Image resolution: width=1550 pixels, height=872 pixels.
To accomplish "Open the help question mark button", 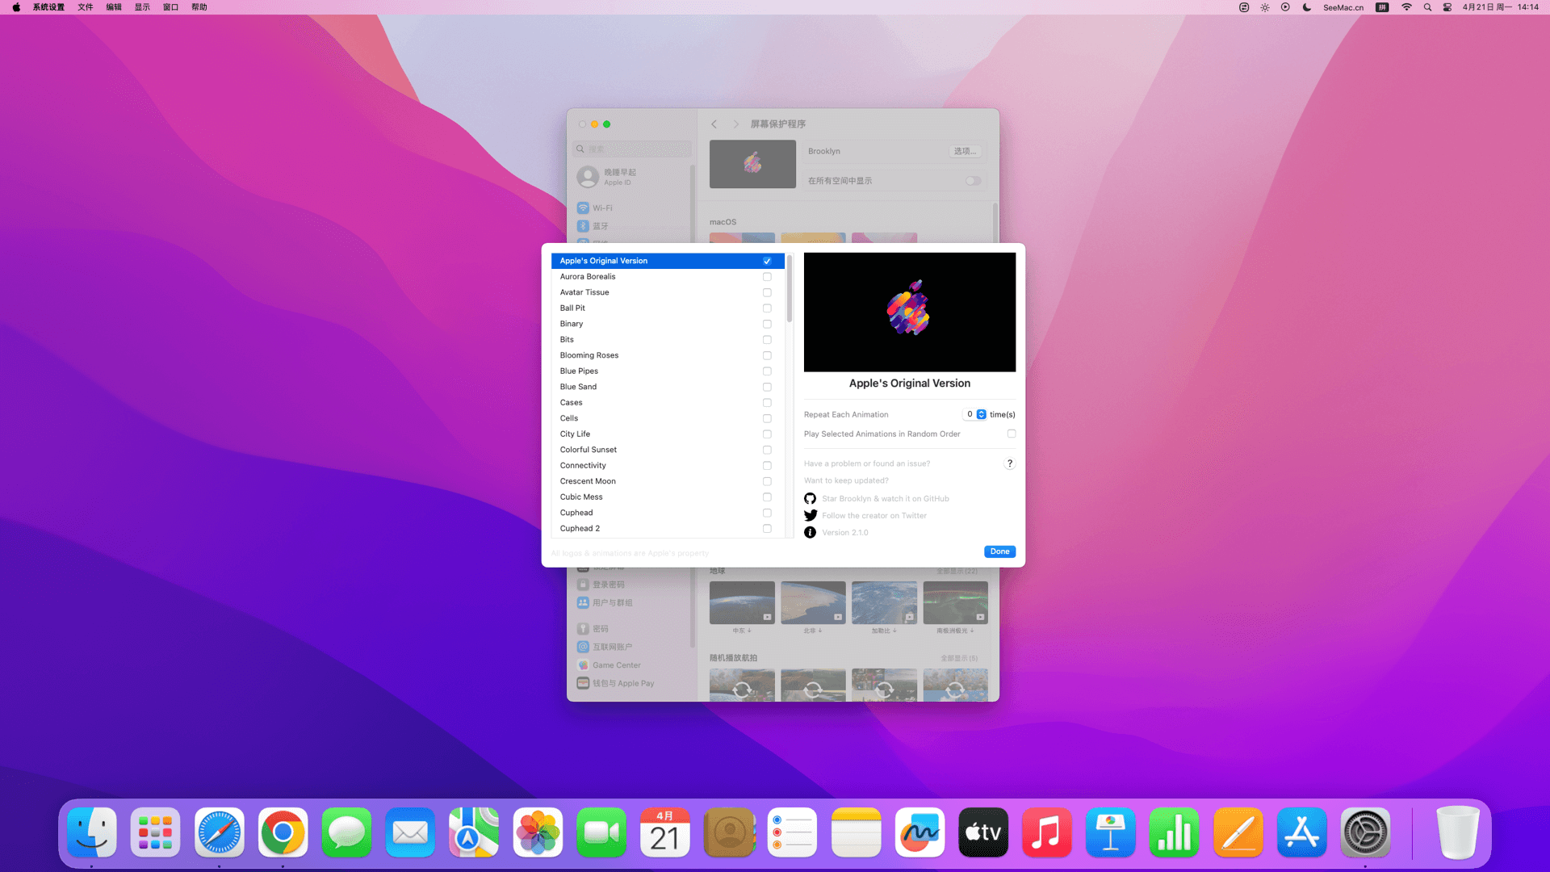I will [1009, 463].
